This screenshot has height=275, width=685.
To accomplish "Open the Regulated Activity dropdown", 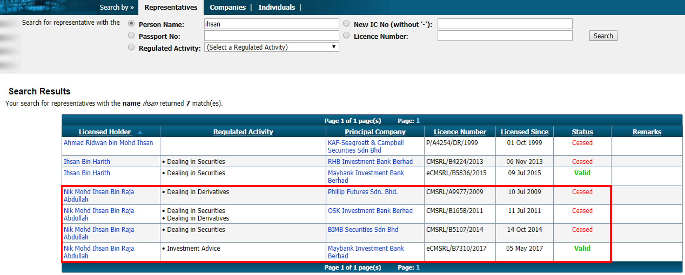I will point(271,47).
